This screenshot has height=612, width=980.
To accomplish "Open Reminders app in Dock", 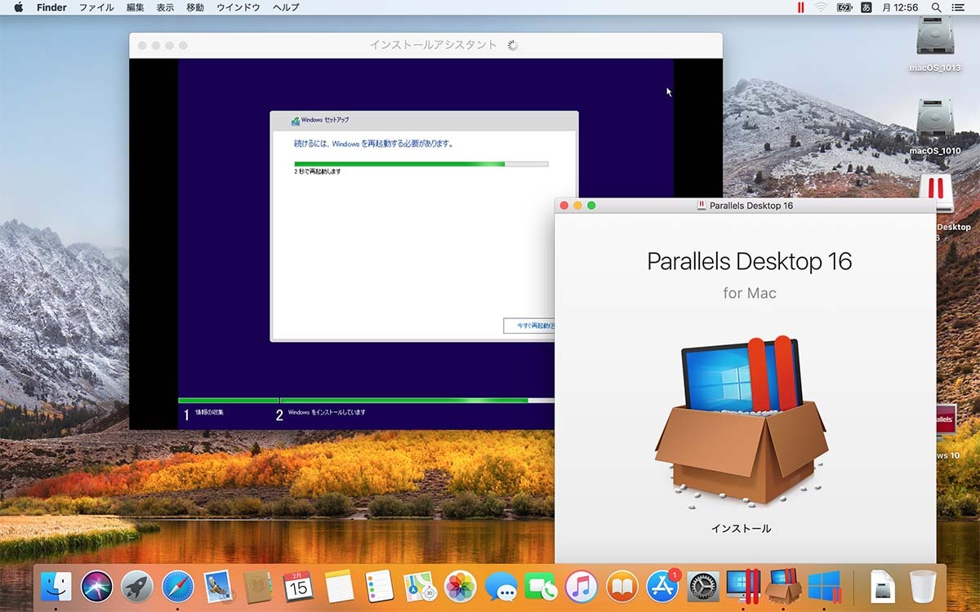I will (379, 587).
